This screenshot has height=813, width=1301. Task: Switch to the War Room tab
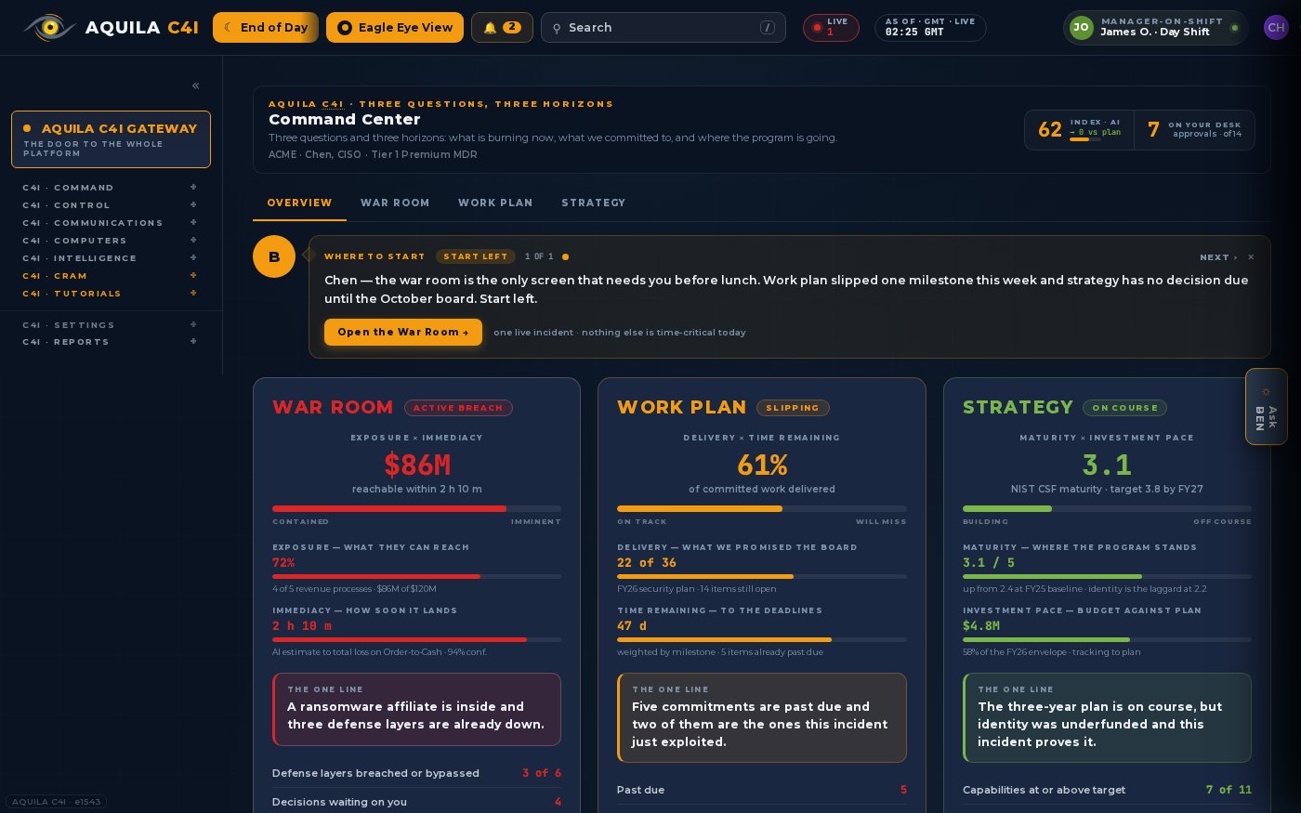tap(395, 203)
